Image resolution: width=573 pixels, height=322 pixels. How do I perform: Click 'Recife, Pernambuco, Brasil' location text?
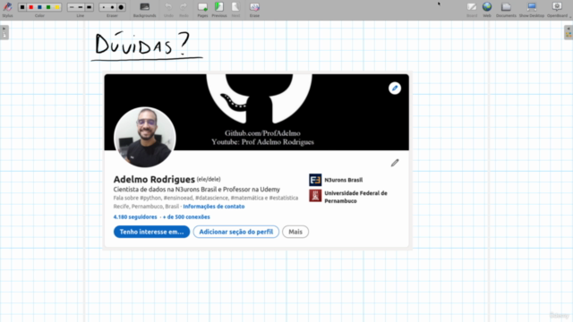(146, 207)
